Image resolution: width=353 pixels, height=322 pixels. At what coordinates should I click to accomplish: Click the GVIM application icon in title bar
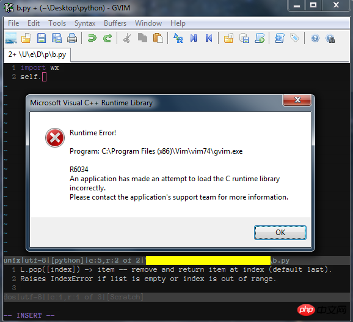click(x=9, y=8)
